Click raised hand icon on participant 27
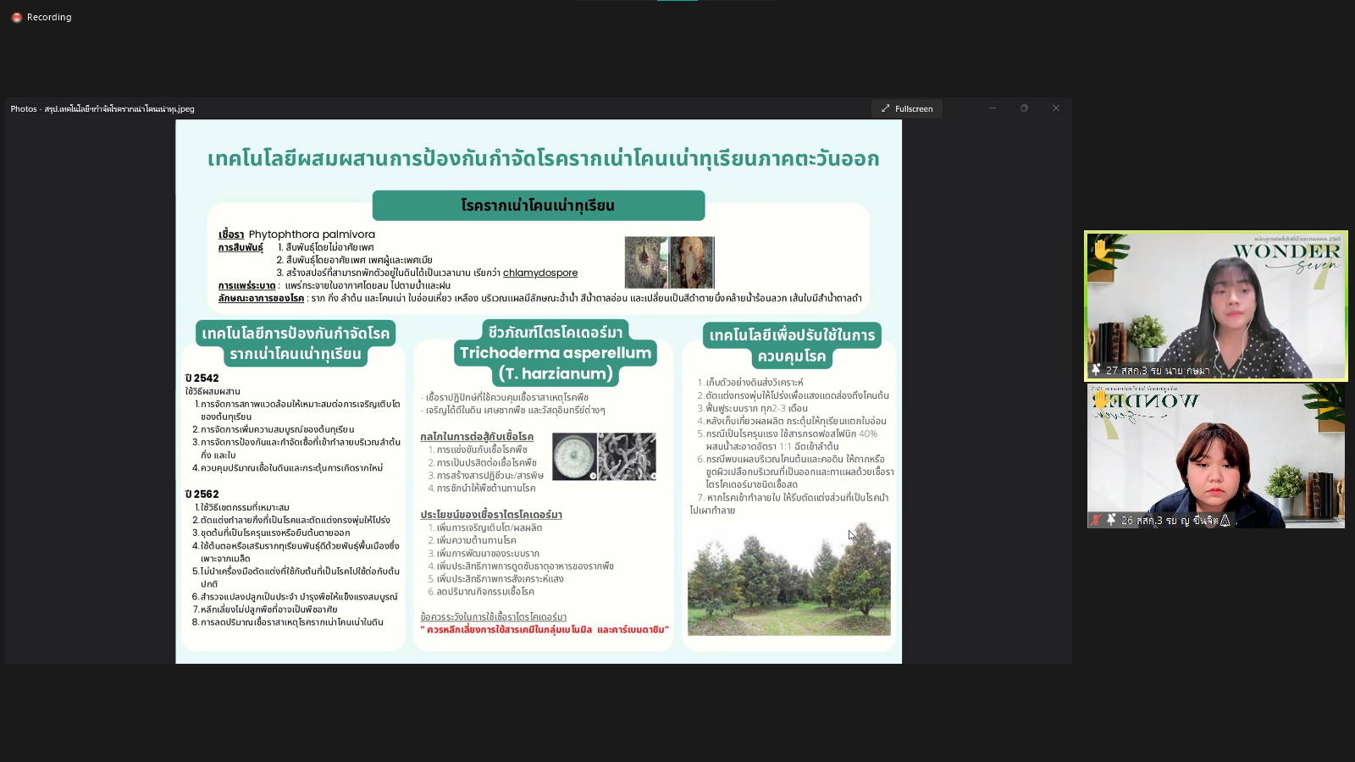Image resolution: width=1355 pixels, height=762 pixels. 1101,249
